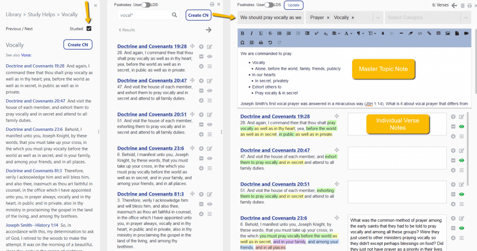Click the vocal* search input field
The image size is (477, 251).
click(x=143, y=15)
